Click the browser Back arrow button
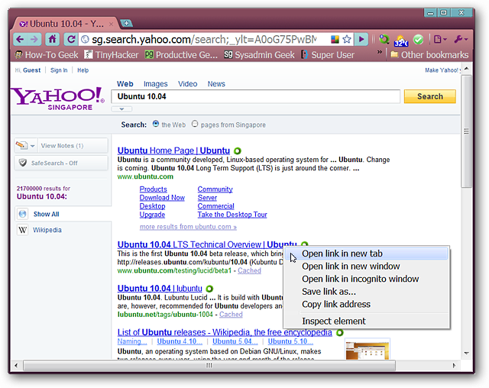The image size is (489, 388). [20, 39]
